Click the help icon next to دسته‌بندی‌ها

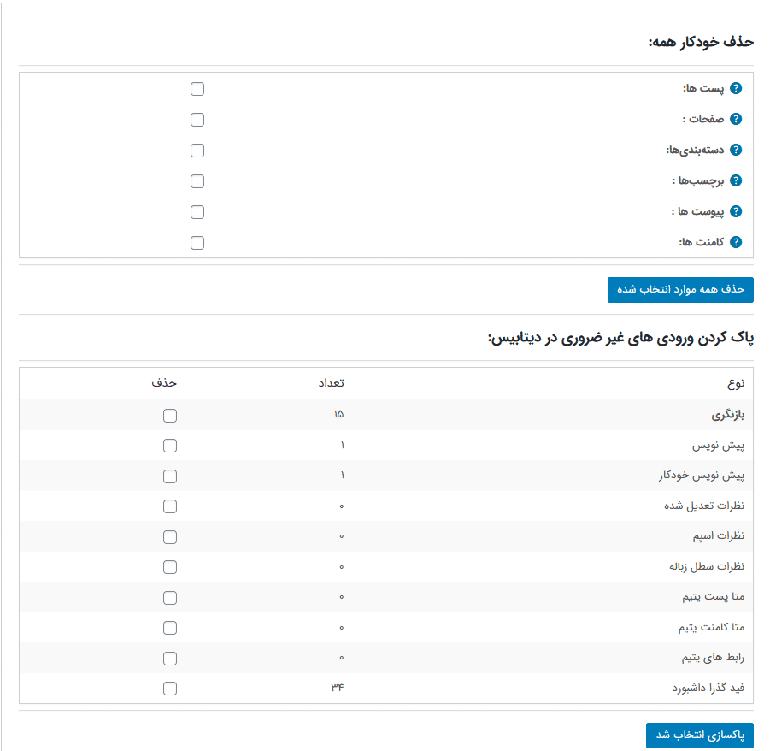click(736, 150)
